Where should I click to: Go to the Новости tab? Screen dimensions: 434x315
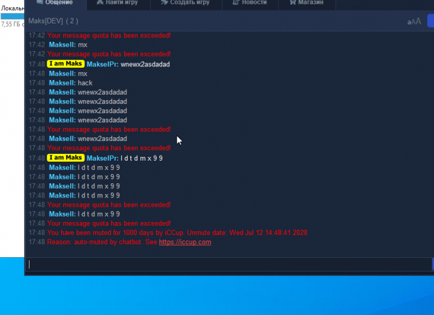(x=250, y=3)
